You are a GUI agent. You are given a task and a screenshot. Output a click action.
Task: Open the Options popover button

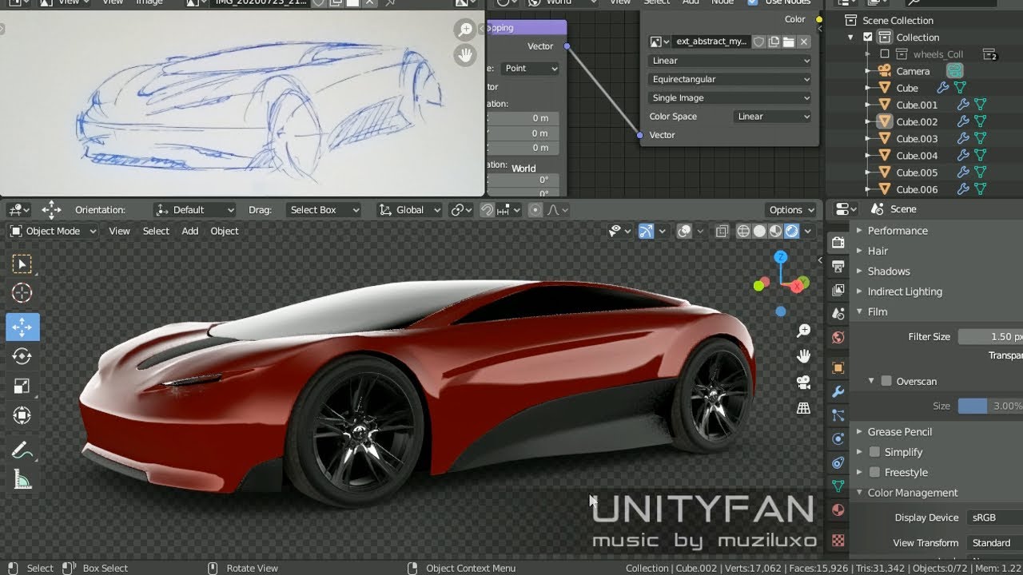[791, 210]
